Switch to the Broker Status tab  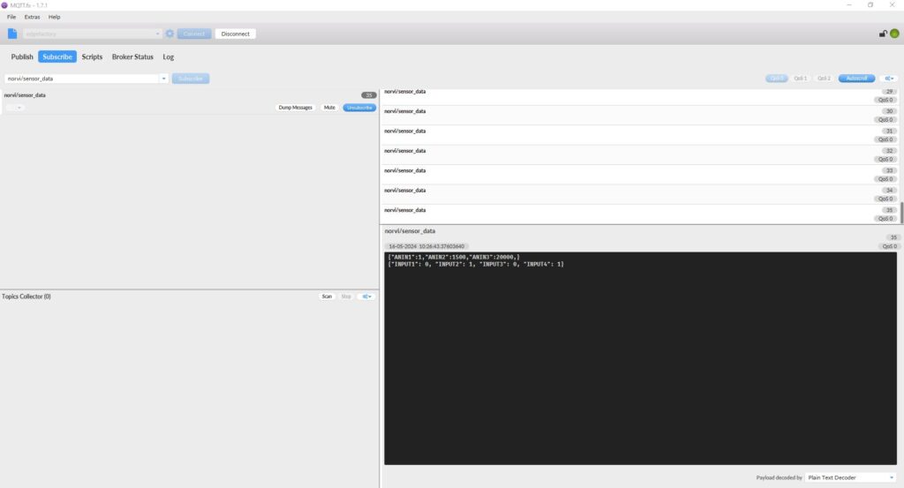(132, 57)
